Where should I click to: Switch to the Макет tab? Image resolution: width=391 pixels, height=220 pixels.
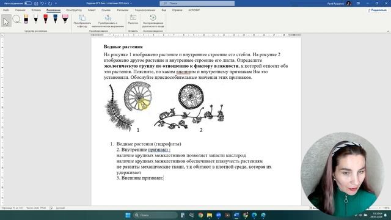[92, 10]
